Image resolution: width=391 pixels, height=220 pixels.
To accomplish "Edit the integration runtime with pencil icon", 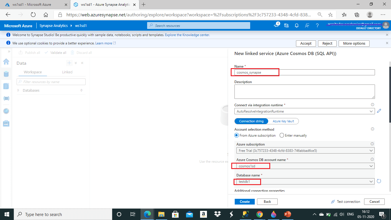I will click(379, 111).
